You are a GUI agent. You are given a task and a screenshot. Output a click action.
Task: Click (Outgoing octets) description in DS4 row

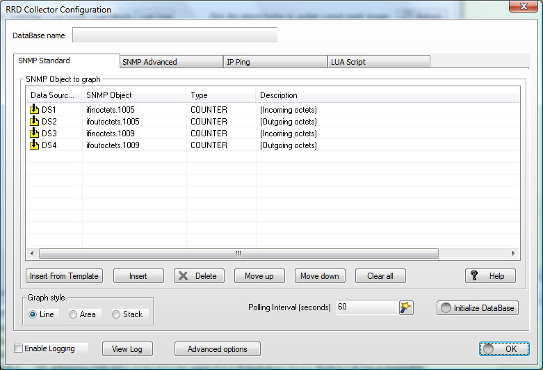point(289,145)
